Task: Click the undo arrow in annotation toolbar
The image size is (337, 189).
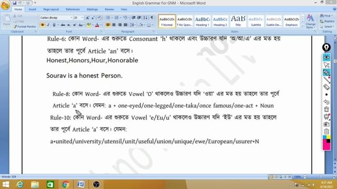Action: coord(326,102)
